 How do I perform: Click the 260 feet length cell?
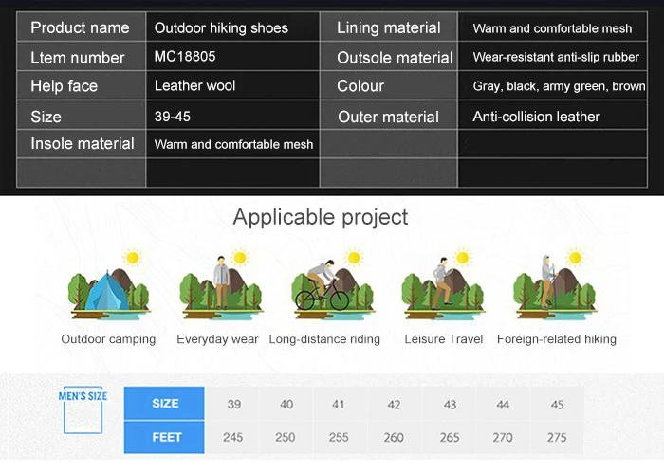tap(394, 437)
